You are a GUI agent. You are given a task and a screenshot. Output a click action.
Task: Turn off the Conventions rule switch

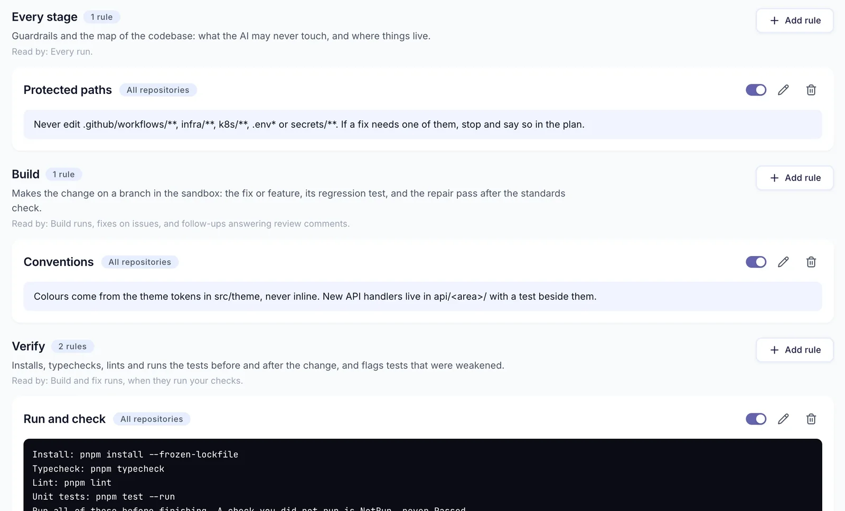click(756, 262)
